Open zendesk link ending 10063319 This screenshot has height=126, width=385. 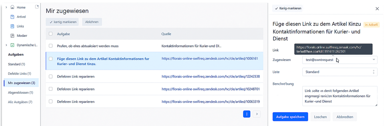[x=211, y=101]
